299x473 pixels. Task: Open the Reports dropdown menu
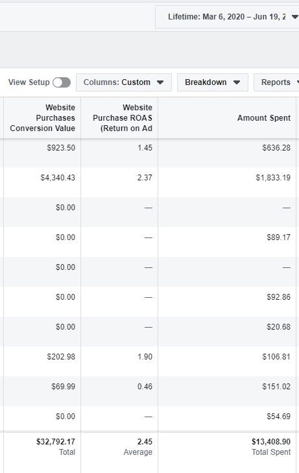(x=276, y=82)
